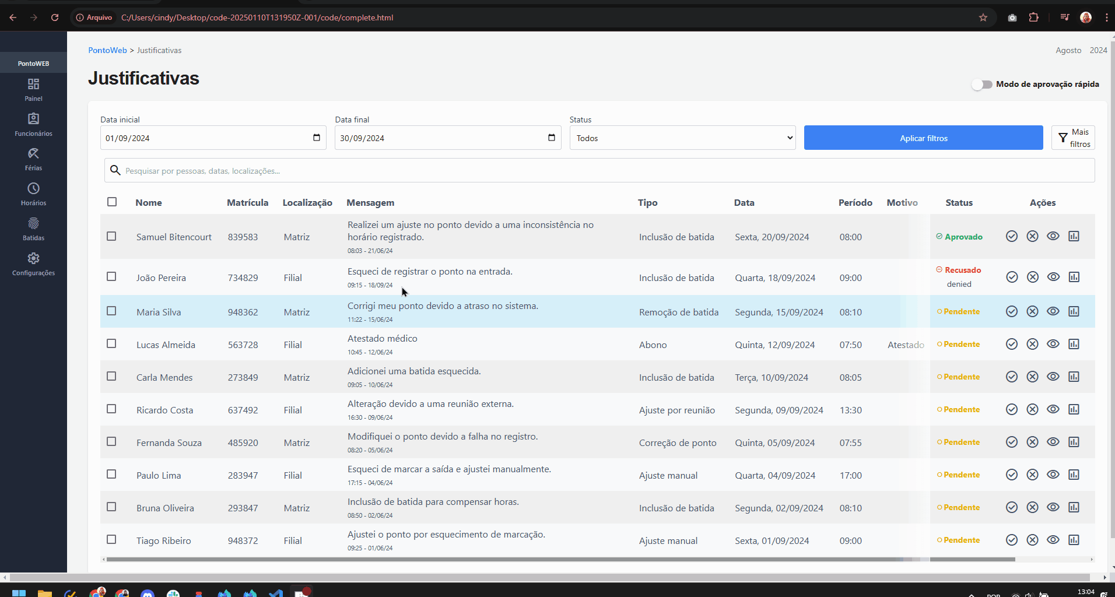Open Mais filtros options
Screen dimensions: 1115x597
(1073, 138)
